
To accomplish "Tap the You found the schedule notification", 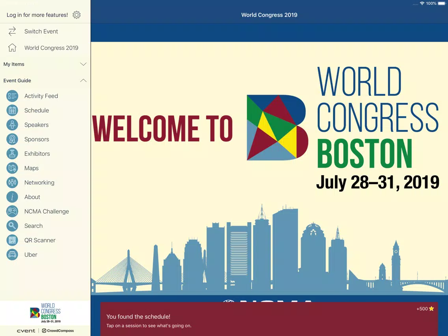I will point(269,319).
